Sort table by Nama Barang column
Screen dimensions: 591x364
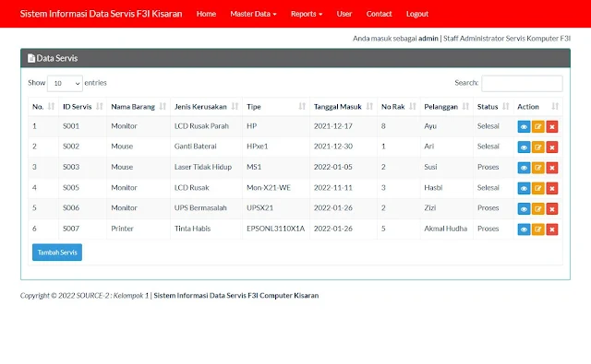pos(139,107)
